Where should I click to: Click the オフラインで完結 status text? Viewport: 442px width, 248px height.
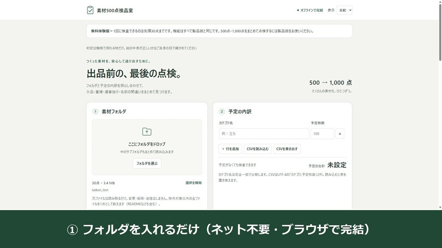[x=312, y=10]
